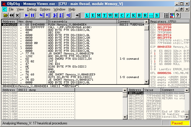191x127 pixels.
Task: Select stack value FFFFFFFF
Action: tap(153, 112)
